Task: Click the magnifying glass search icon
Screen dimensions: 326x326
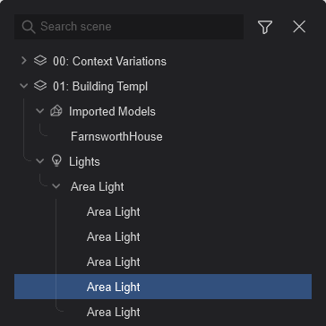Action: coord(29,27)
